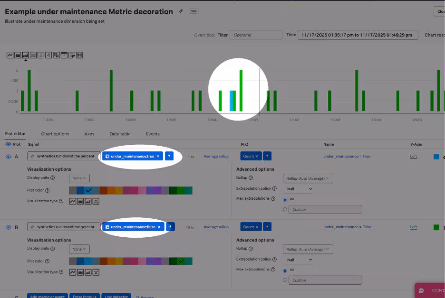Pick the orange plot color for plot A
Image resolution: width=445 pixels, height=298 pixels.
pos(111,190)
